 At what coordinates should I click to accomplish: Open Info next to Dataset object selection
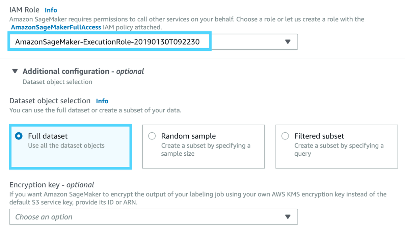click(x=102, y=101)
